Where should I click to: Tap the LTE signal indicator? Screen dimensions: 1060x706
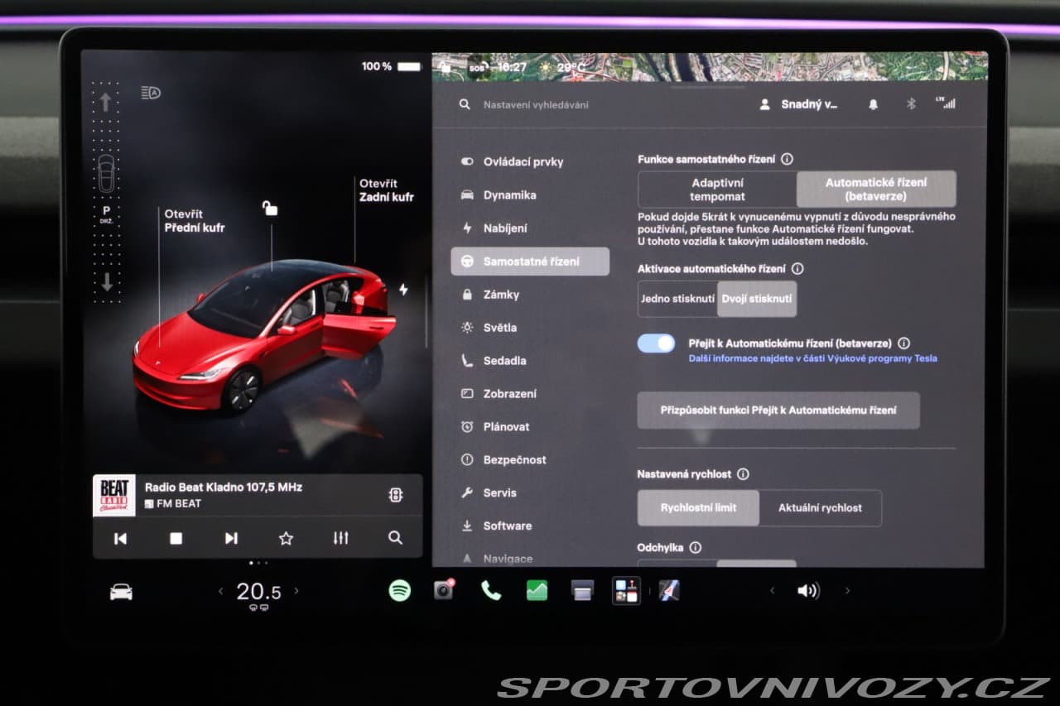tap(945, 103)
